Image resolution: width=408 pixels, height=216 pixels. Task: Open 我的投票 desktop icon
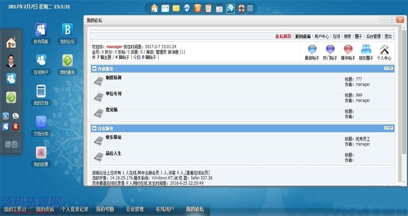click(x=41, y=153)
